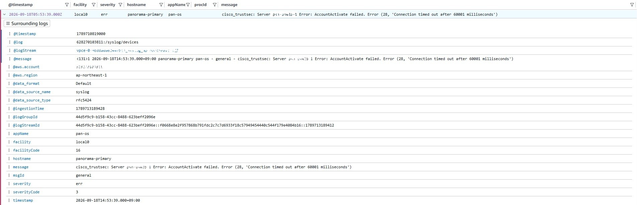Open actions menu for @timestamp field
Viewport: 637px width, 205px height.
point(10,34)
